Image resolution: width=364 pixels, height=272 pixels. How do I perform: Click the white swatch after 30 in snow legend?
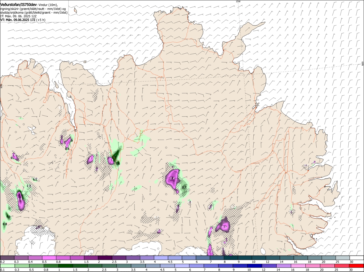coord(357,258)
